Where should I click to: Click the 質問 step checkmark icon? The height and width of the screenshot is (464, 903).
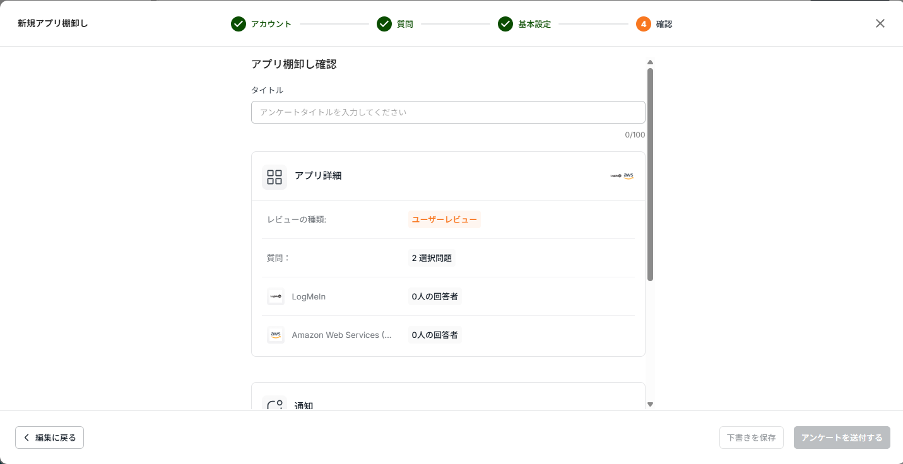[384, 24]
